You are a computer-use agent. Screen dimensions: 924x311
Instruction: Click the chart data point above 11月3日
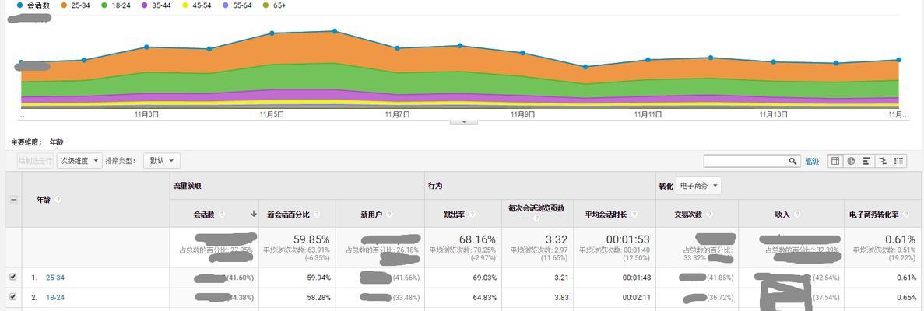[146, 47]
